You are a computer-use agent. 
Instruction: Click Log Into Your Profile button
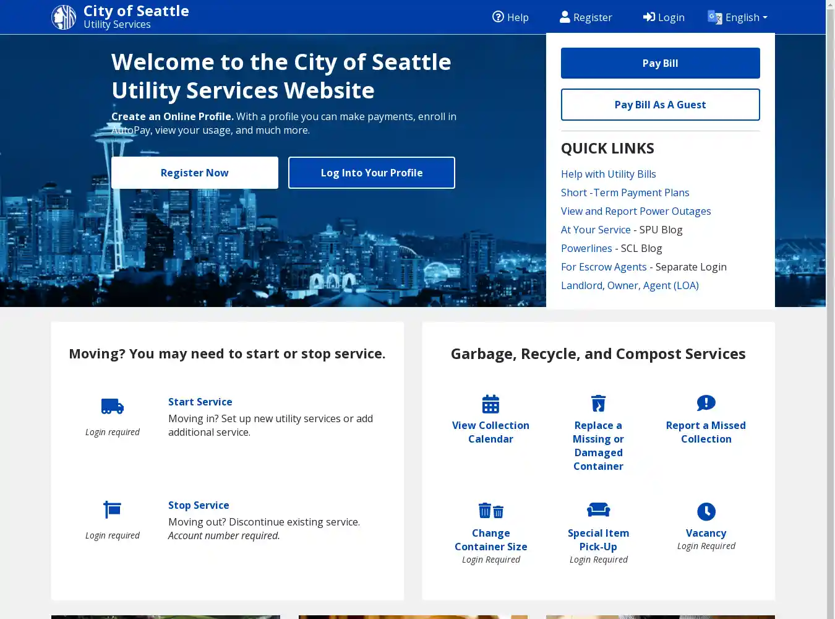pyautogui.click(x=372, y=173)
